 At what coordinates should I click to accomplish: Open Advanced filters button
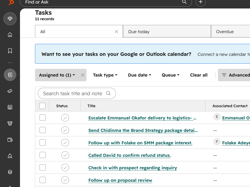click(234, 75)
